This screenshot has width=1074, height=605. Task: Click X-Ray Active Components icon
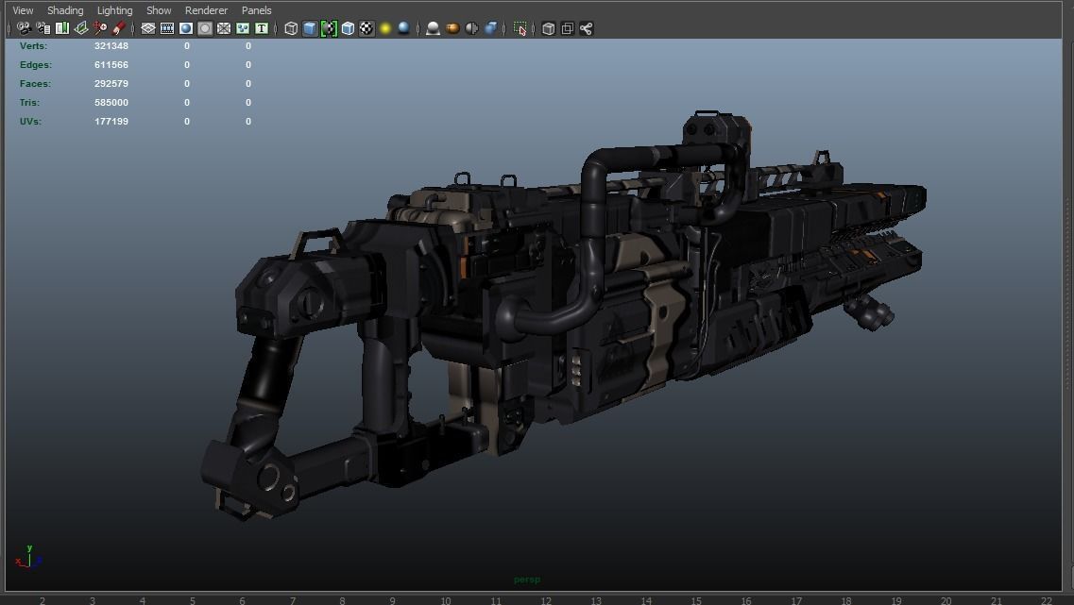coord(567,28)
